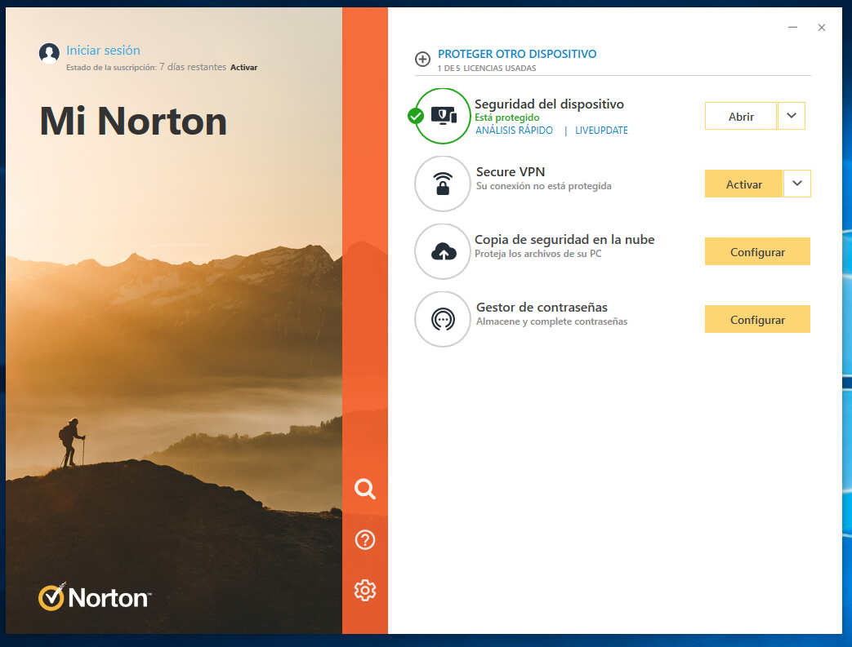Open the Iniciar sesión link
852x647 pixels.
[x=103, y=51]
